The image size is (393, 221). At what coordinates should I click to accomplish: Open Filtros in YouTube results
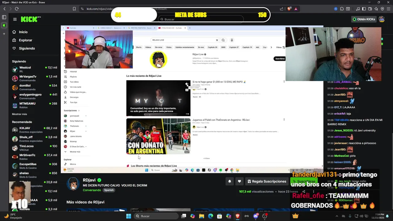point(280,47)
